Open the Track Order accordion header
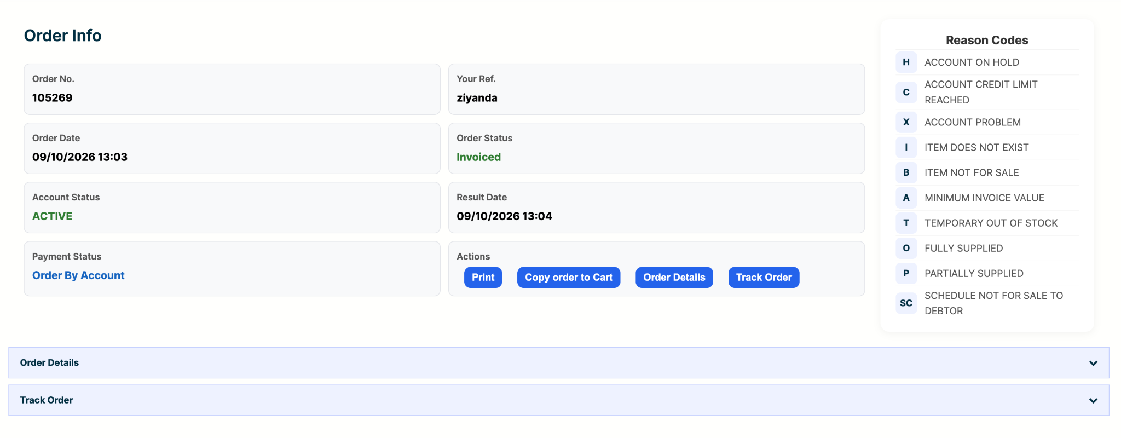This screenshot has width=1121, height=438. (559, 400)
